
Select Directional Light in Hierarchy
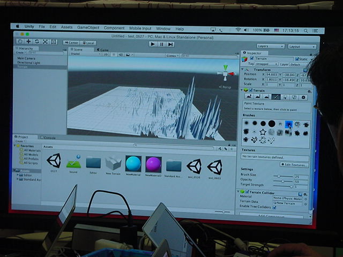[28, 63]
